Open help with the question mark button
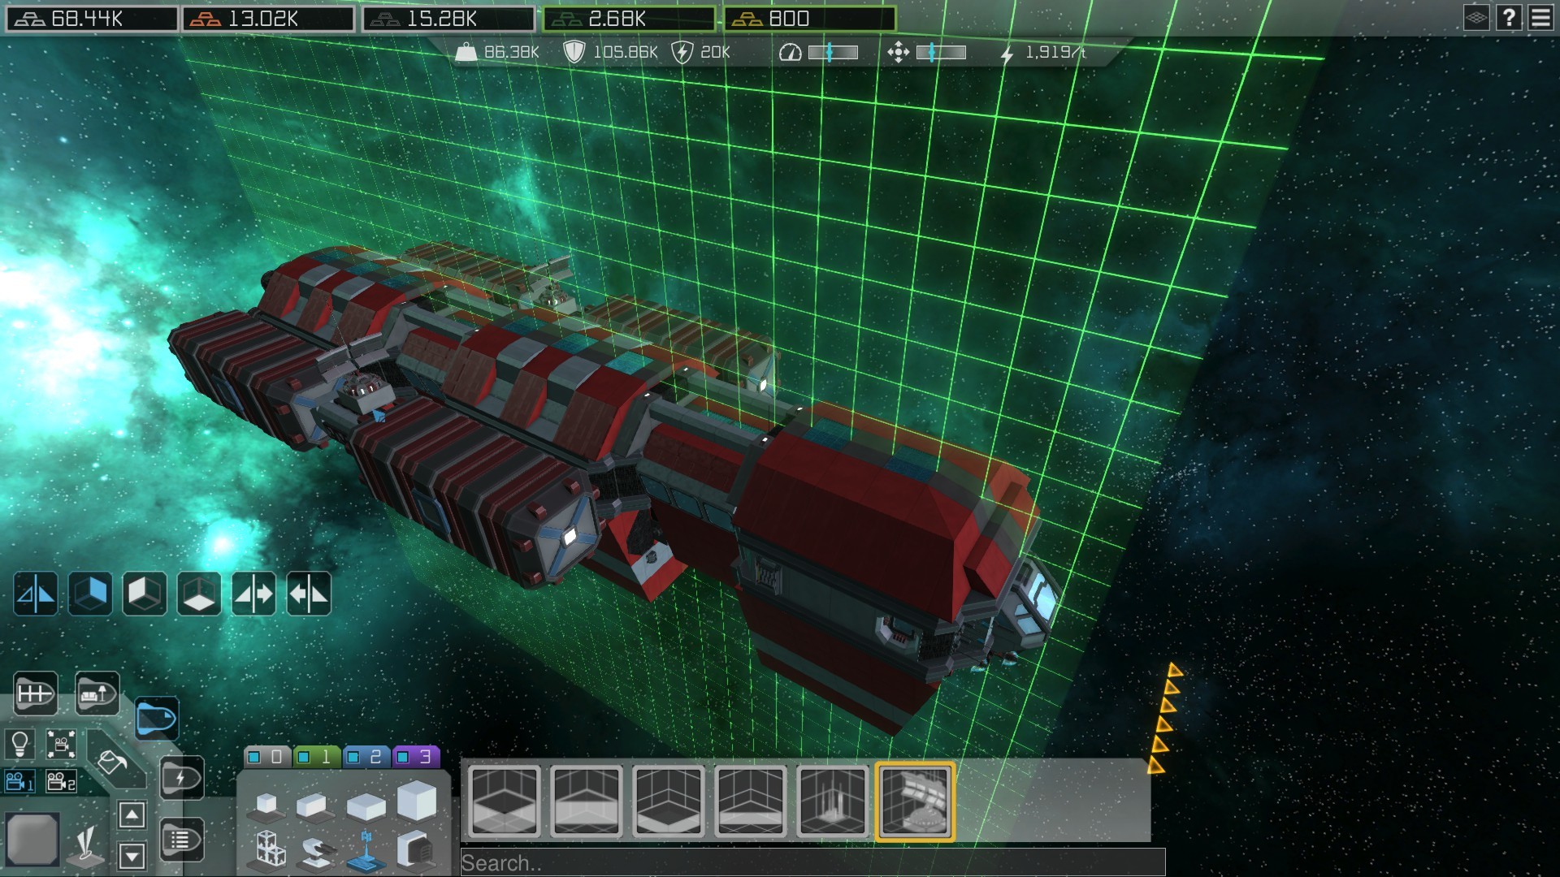The height and width of the screenshot is (877, 1560). [x=1510, y=18]
